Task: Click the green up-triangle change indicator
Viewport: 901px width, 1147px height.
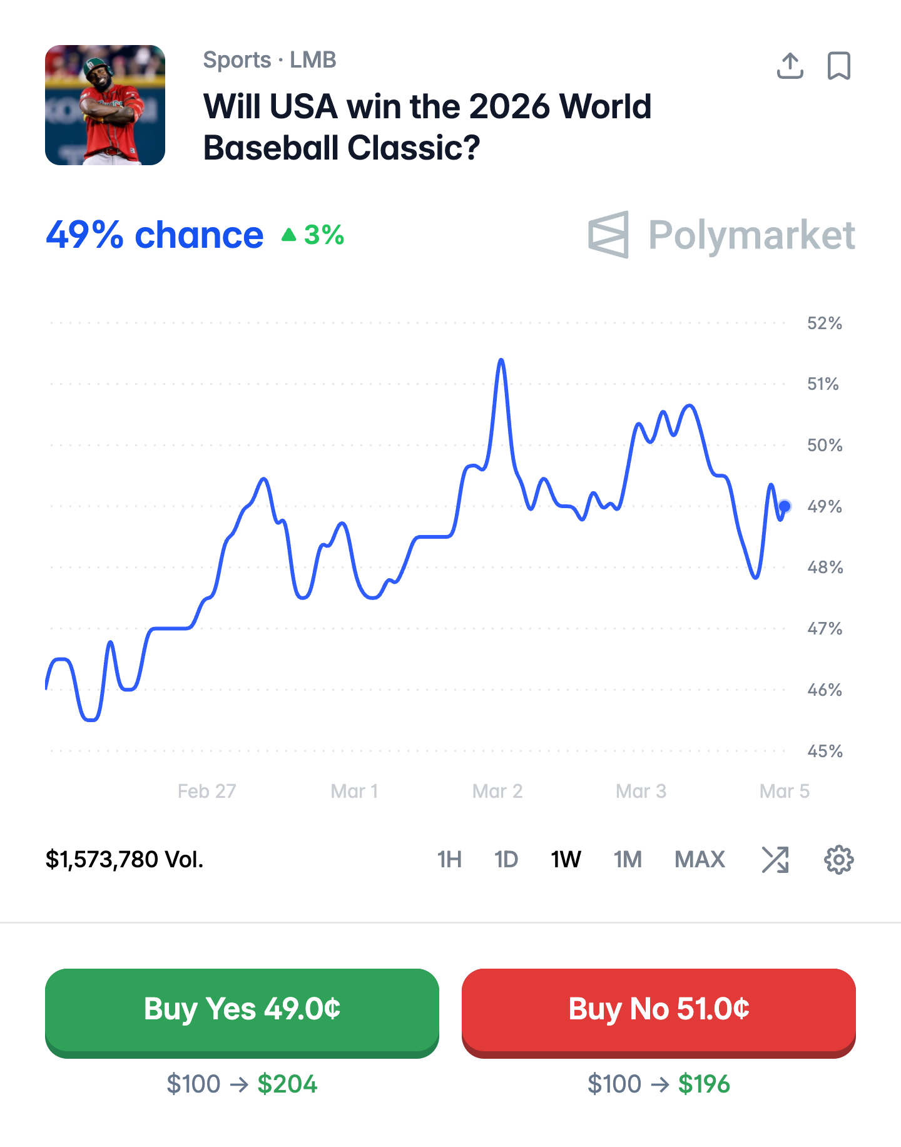Action: pyautogui.click(x=288, y=235)
